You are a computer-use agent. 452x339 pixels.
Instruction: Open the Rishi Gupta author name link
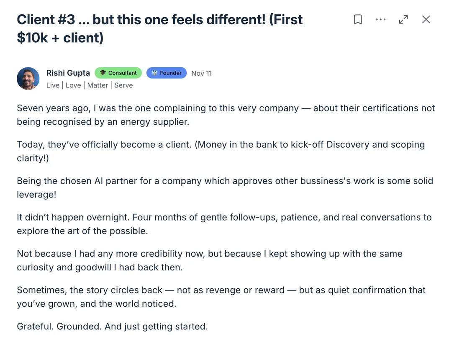68,73
